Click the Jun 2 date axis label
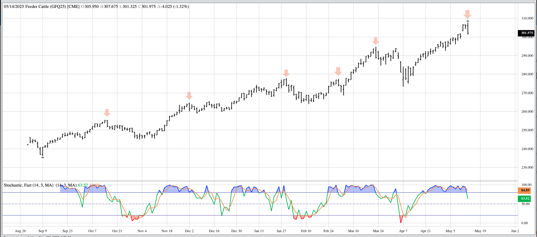Screen dimensions: 537x237 point(515,231)
